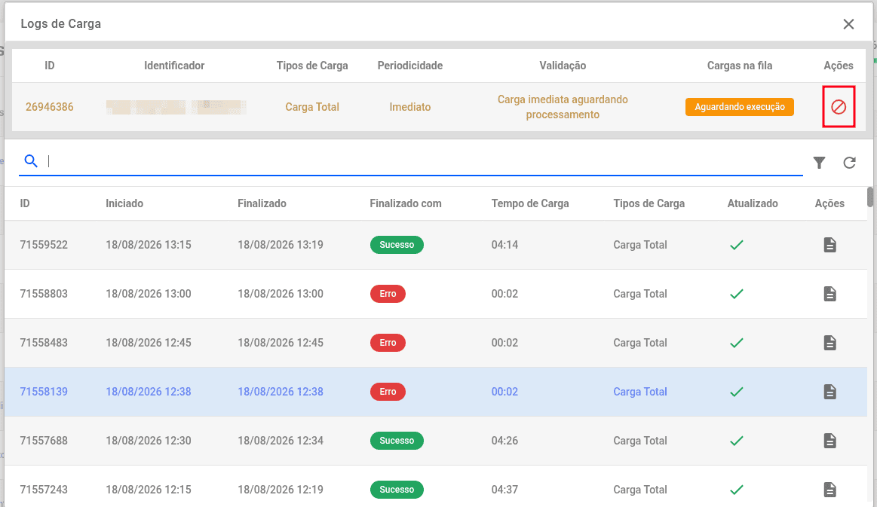The height and width of the screenshot is (507, 877).
Task: Open log document for row 71558139
Action: pyautogui.click(x=830, y=392)
